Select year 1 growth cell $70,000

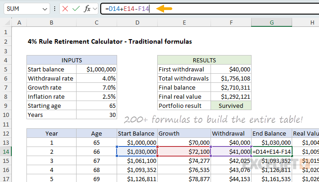point(184,142)
